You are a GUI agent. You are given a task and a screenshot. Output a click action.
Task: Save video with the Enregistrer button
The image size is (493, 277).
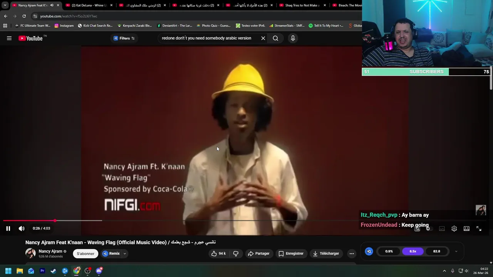click(291, 254)
